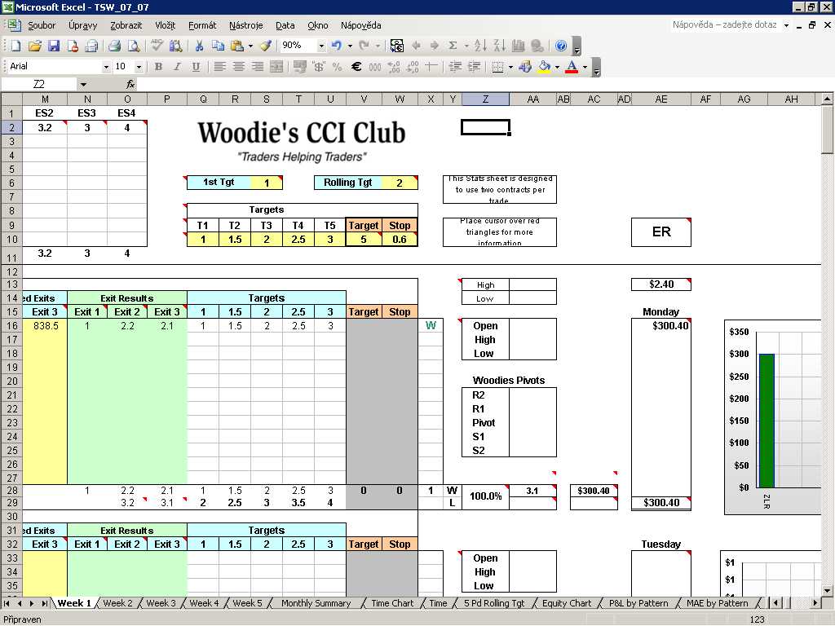Open the Nástroje menu

pos(246,25)
